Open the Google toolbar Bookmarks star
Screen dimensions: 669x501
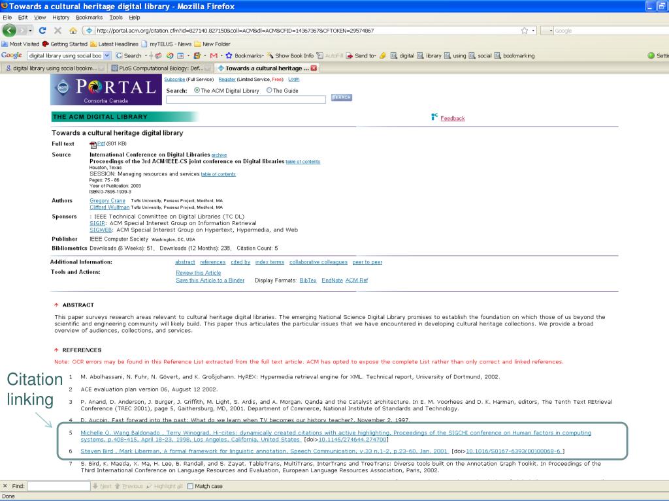coord(229,56)
